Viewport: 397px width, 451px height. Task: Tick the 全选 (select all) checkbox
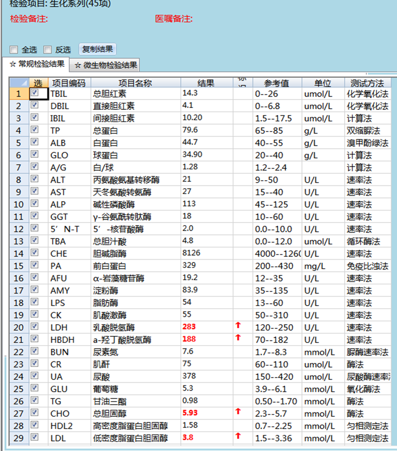click(x=14, y=50)
